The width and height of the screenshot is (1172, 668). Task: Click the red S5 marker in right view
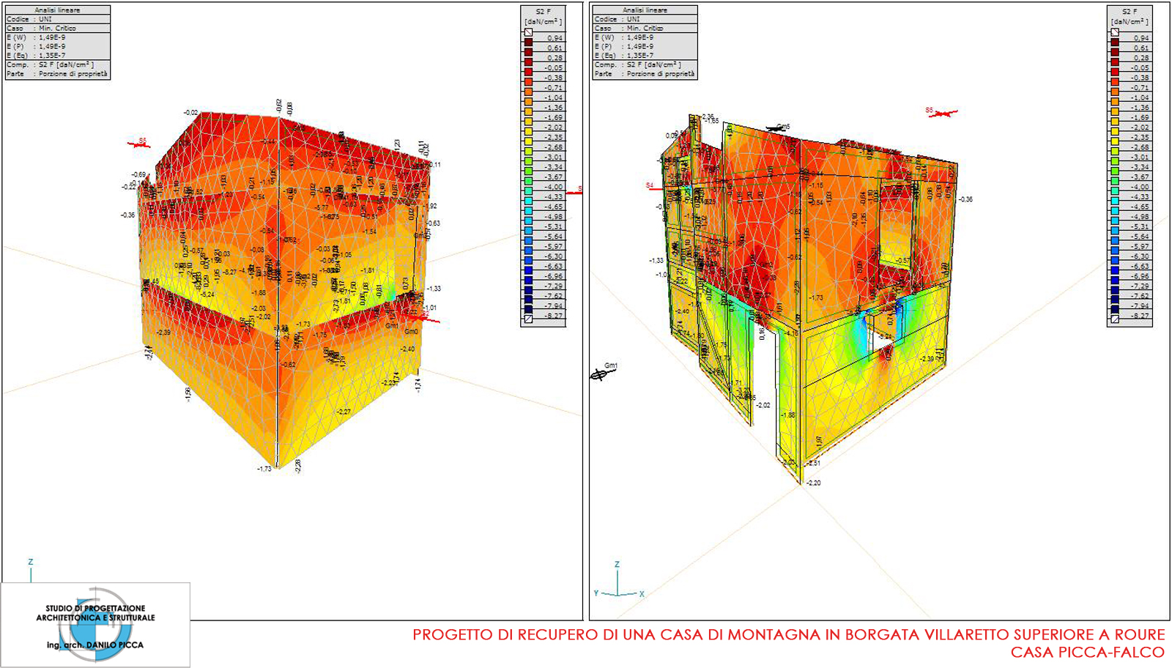pos(941,112)
